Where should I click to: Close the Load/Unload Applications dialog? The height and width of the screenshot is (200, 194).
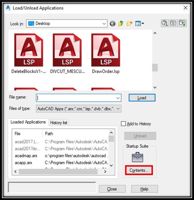coord(186,8)
